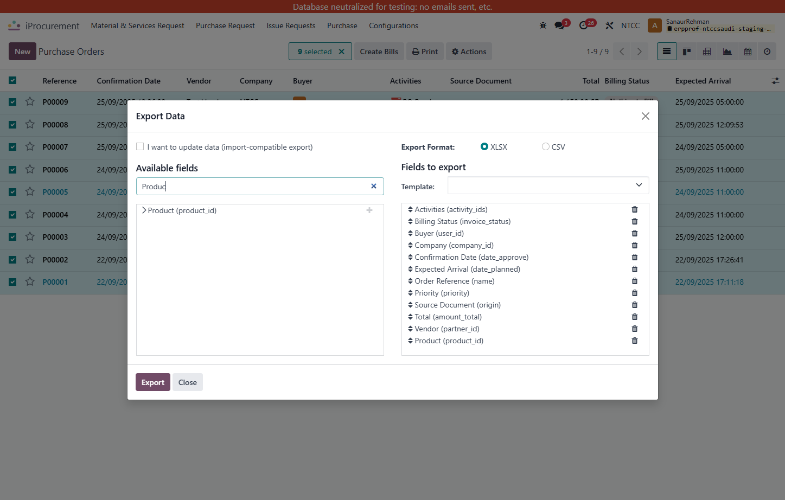Switch to graph view

727,52
